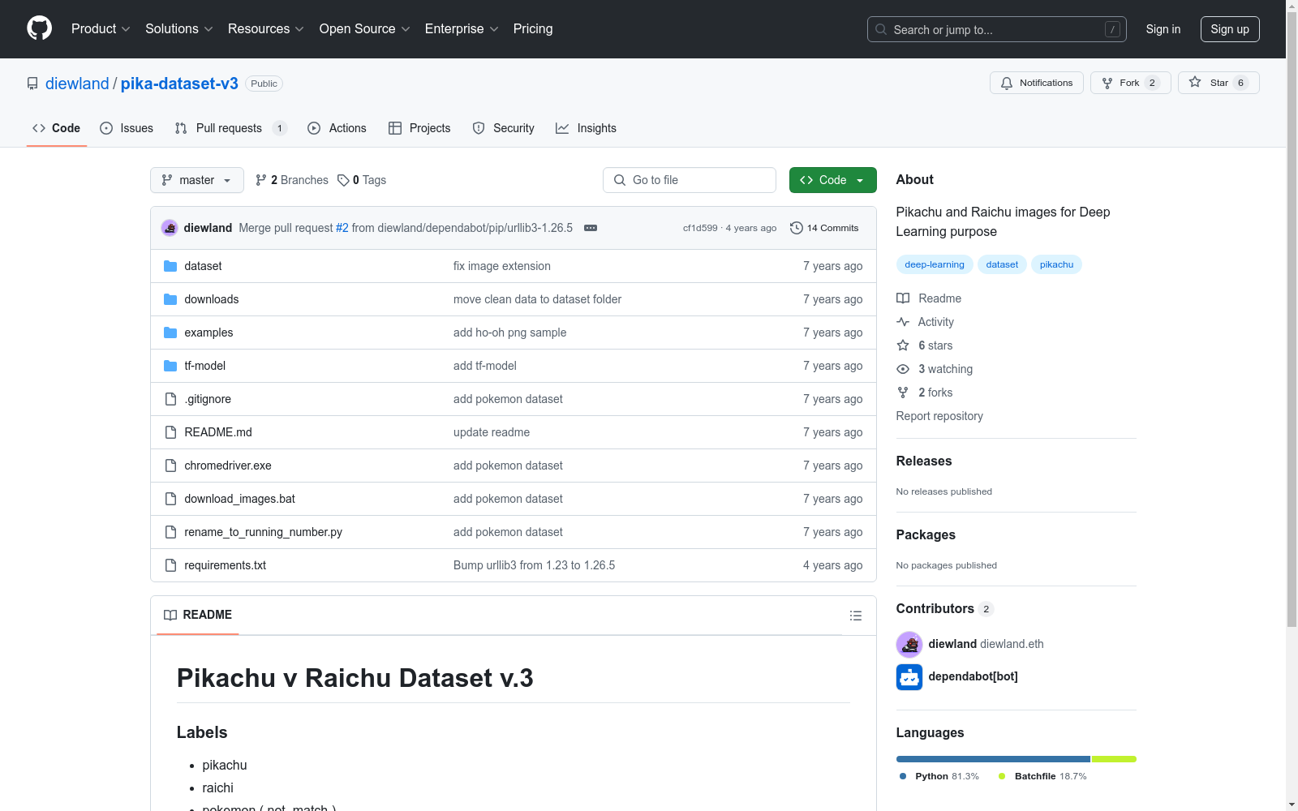Select the README tab

pos(198,615)
